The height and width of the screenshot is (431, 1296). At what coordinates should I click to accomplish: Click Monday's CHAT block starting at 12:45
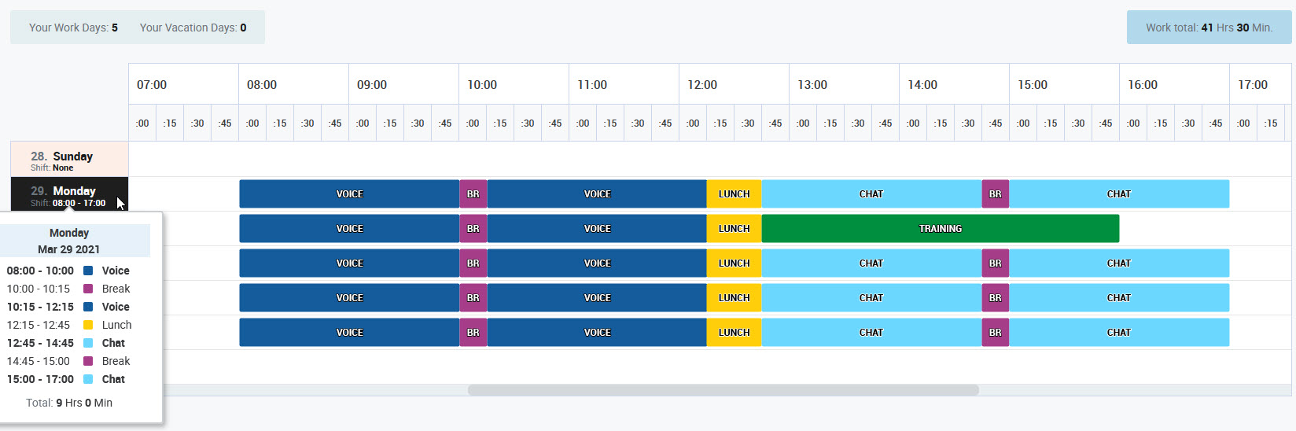[x=871, y=194]
